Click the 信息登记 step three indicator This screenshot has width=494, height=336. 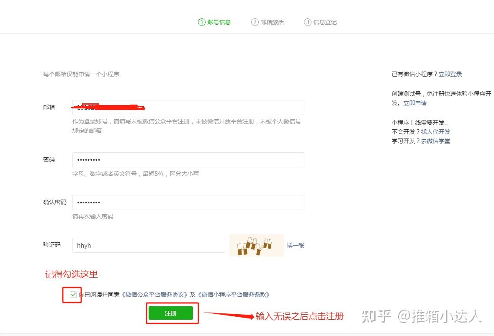(x=320, y=22)
